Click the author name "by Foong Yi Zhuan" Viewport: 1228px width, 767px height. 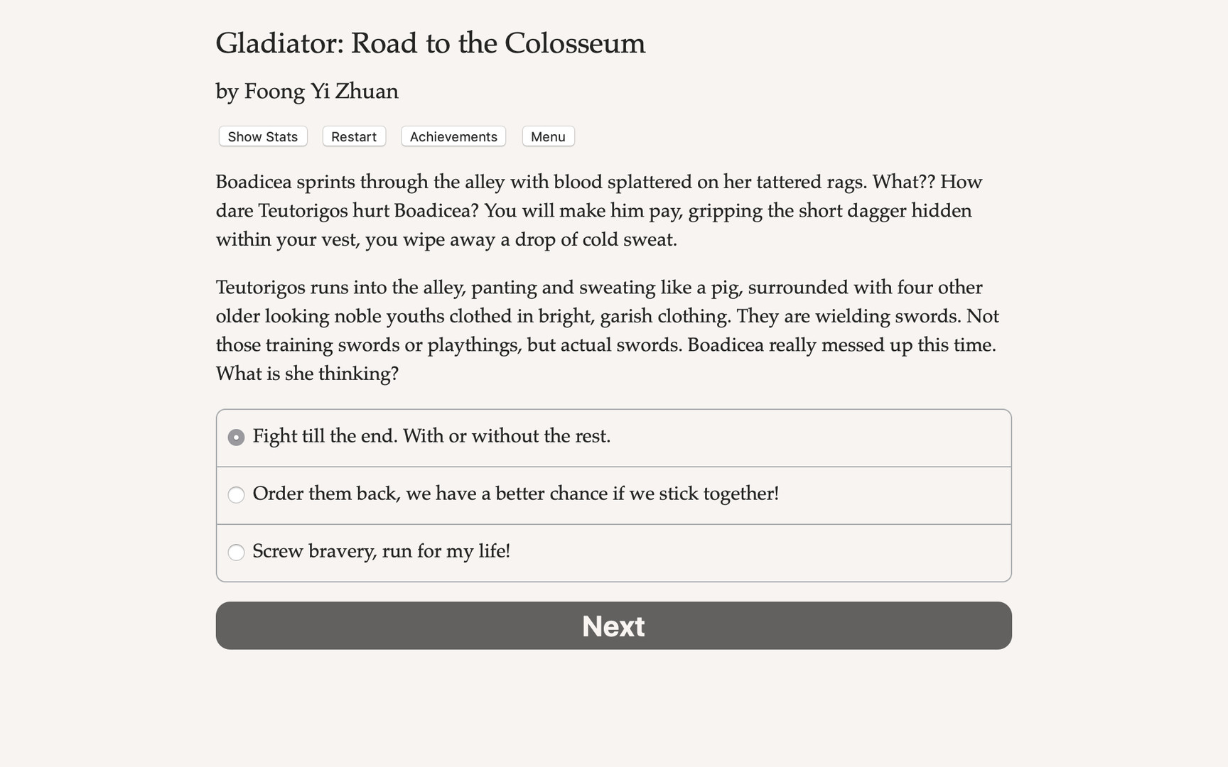[x=307, y=91]
